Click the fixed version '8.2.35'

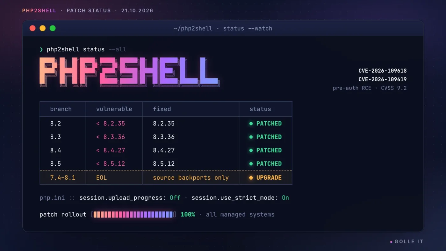(x=164, y=124)
